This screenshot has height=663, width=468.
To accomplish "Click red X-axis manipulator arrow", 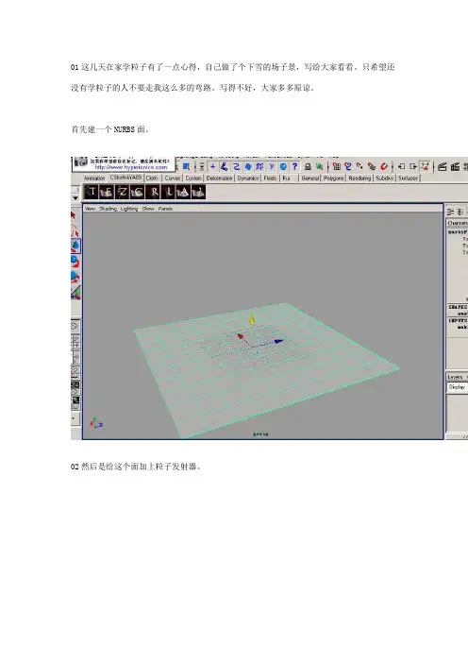I will (x=241, y=336).
